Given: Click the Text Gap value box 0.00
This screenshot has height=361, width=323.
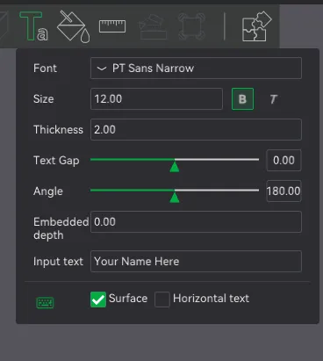Looking at the screenshot, I should [x=284, y=161].
